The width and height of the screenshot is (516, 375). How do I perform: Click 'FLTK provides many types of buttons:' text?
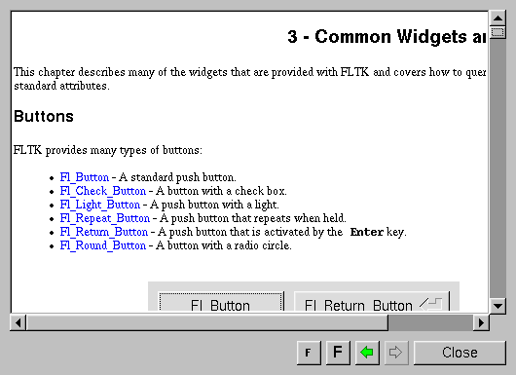pyautogui.click(x=108, y=150)
